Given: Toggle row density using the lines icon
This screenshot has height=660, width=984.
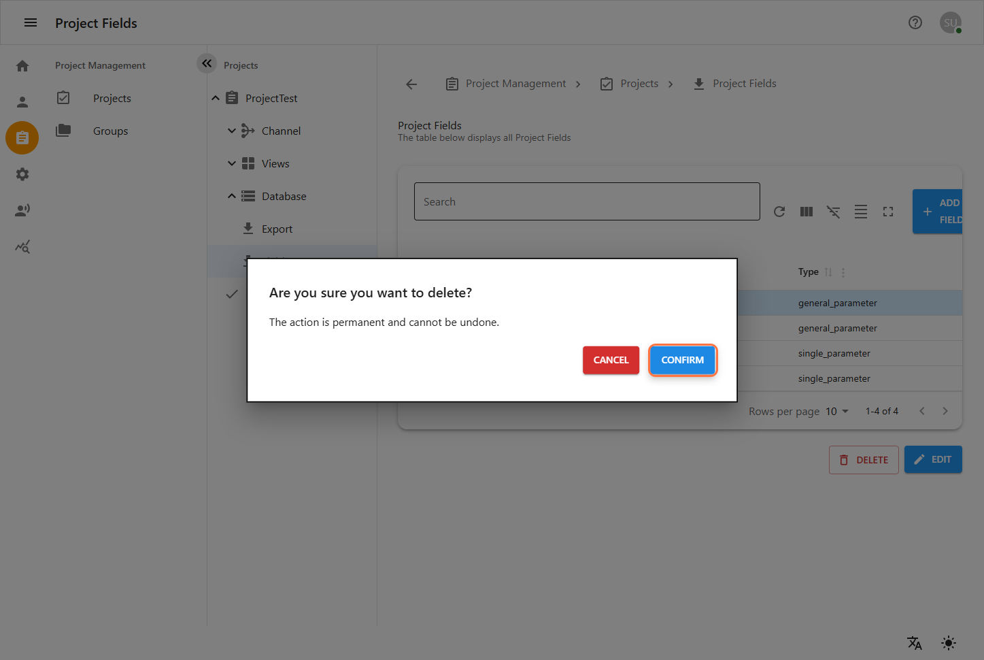Looking at the screenshot, I should coord(861,212).
